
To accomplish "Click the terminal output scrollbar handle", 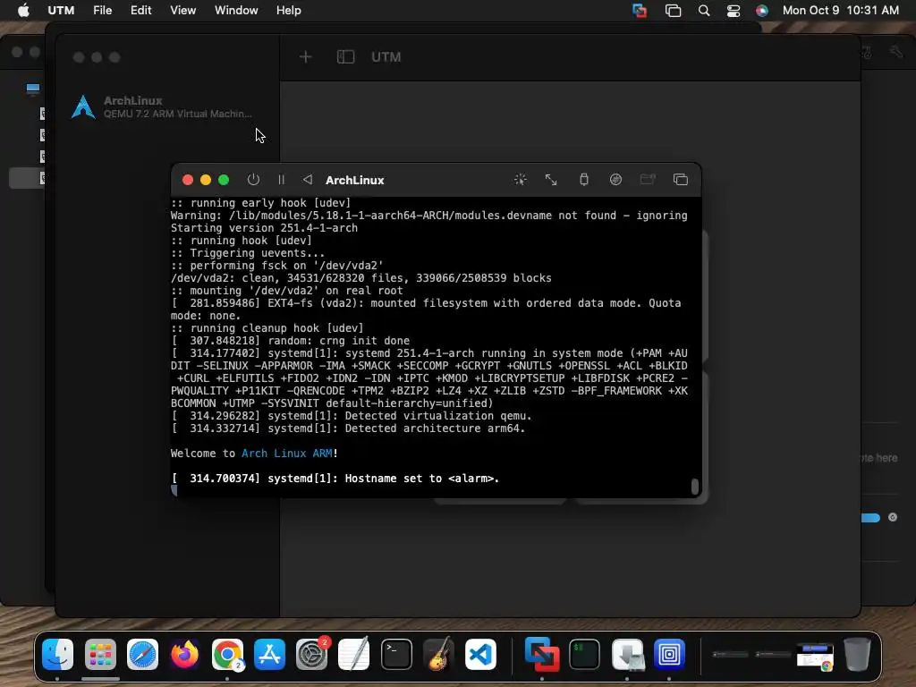I will pyautogui.click(x=694, y=487).
